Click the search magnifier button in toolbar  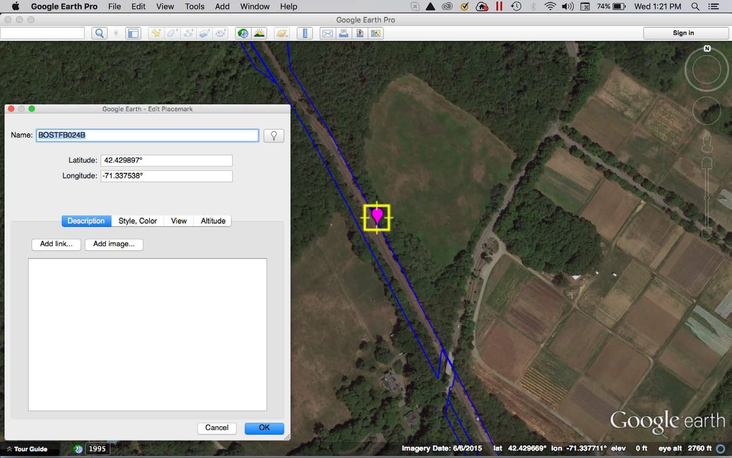(99, 33)
